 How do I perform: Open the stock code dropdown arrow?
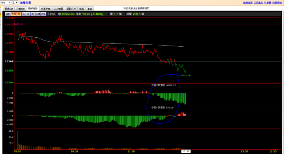(x=9, y=2)
